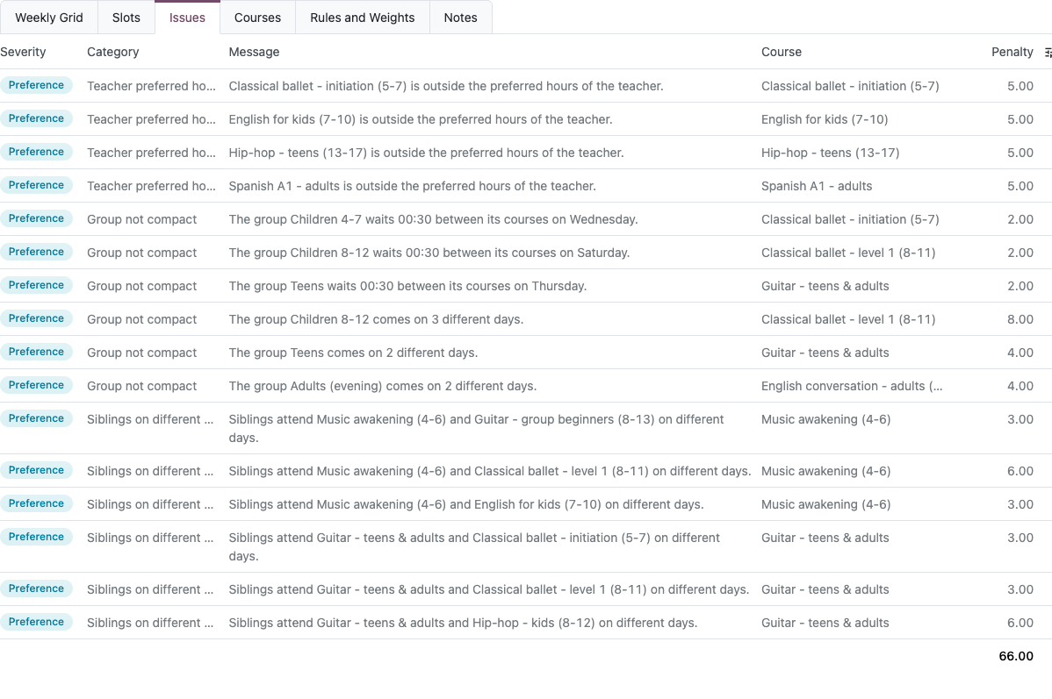Sort by the Severity column header
1052x699 pixels.
click(24, 52)
